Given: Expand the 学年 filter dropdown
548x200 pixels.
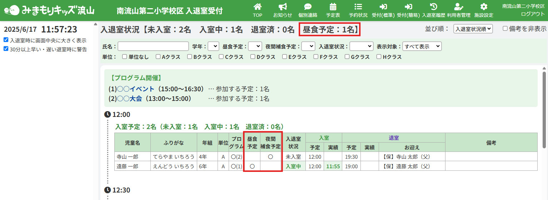Looking at the screenshot, I should point(213,46).
